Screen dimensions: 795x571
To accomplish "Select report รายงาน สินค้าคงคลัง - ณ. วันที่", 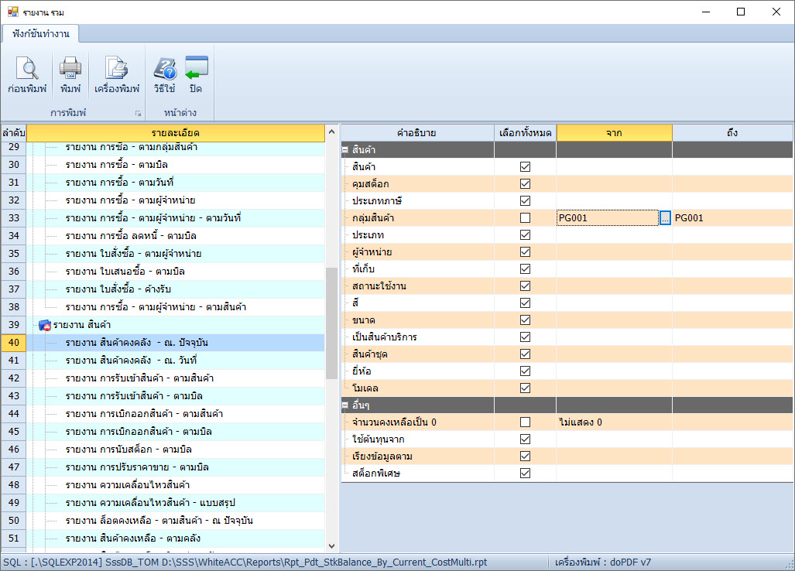I will (132, 361).
